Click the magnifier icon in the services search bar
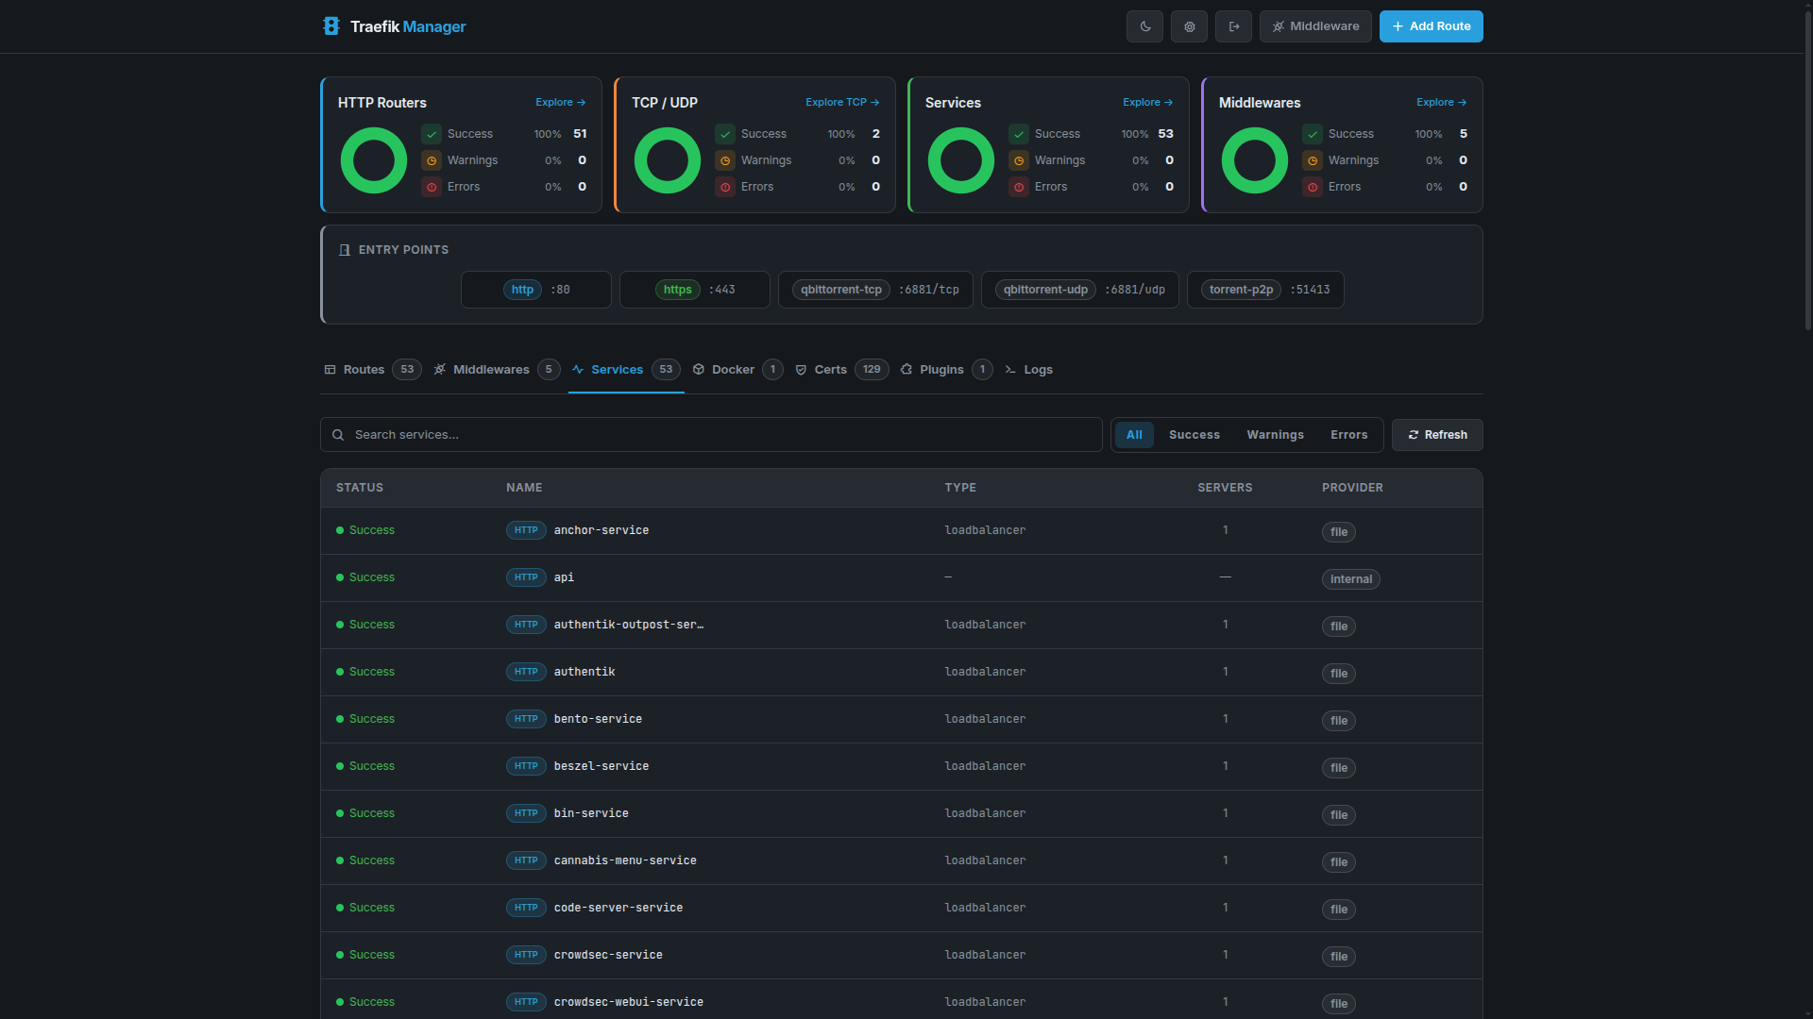 pos(338,434)
